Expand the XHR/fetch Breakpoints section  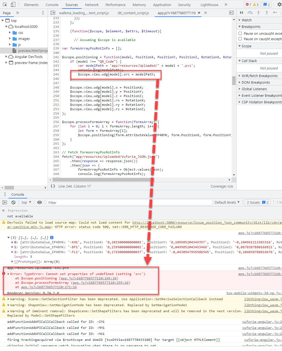point(240,76)
